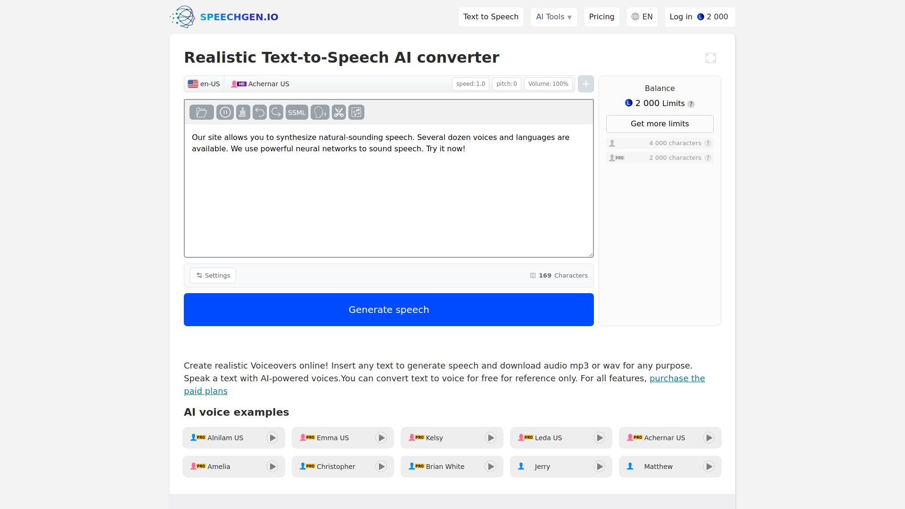
Task: Open the en-US language selector
Action: pos(204,84)
